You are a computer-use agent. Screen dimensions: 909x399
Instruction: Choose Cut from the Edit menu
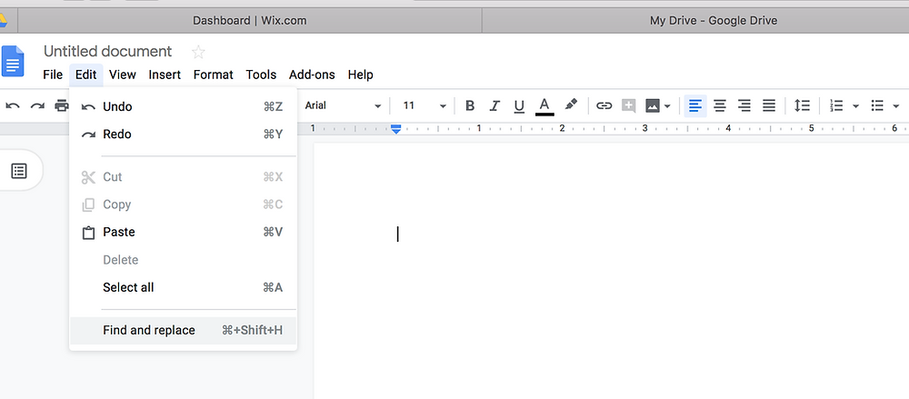tap(184, 177)
